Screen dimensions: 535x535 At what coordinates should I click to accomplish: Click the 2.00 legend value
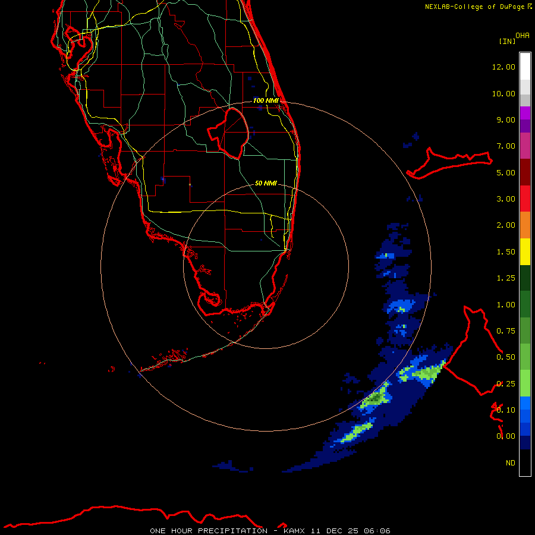point(506,225)
